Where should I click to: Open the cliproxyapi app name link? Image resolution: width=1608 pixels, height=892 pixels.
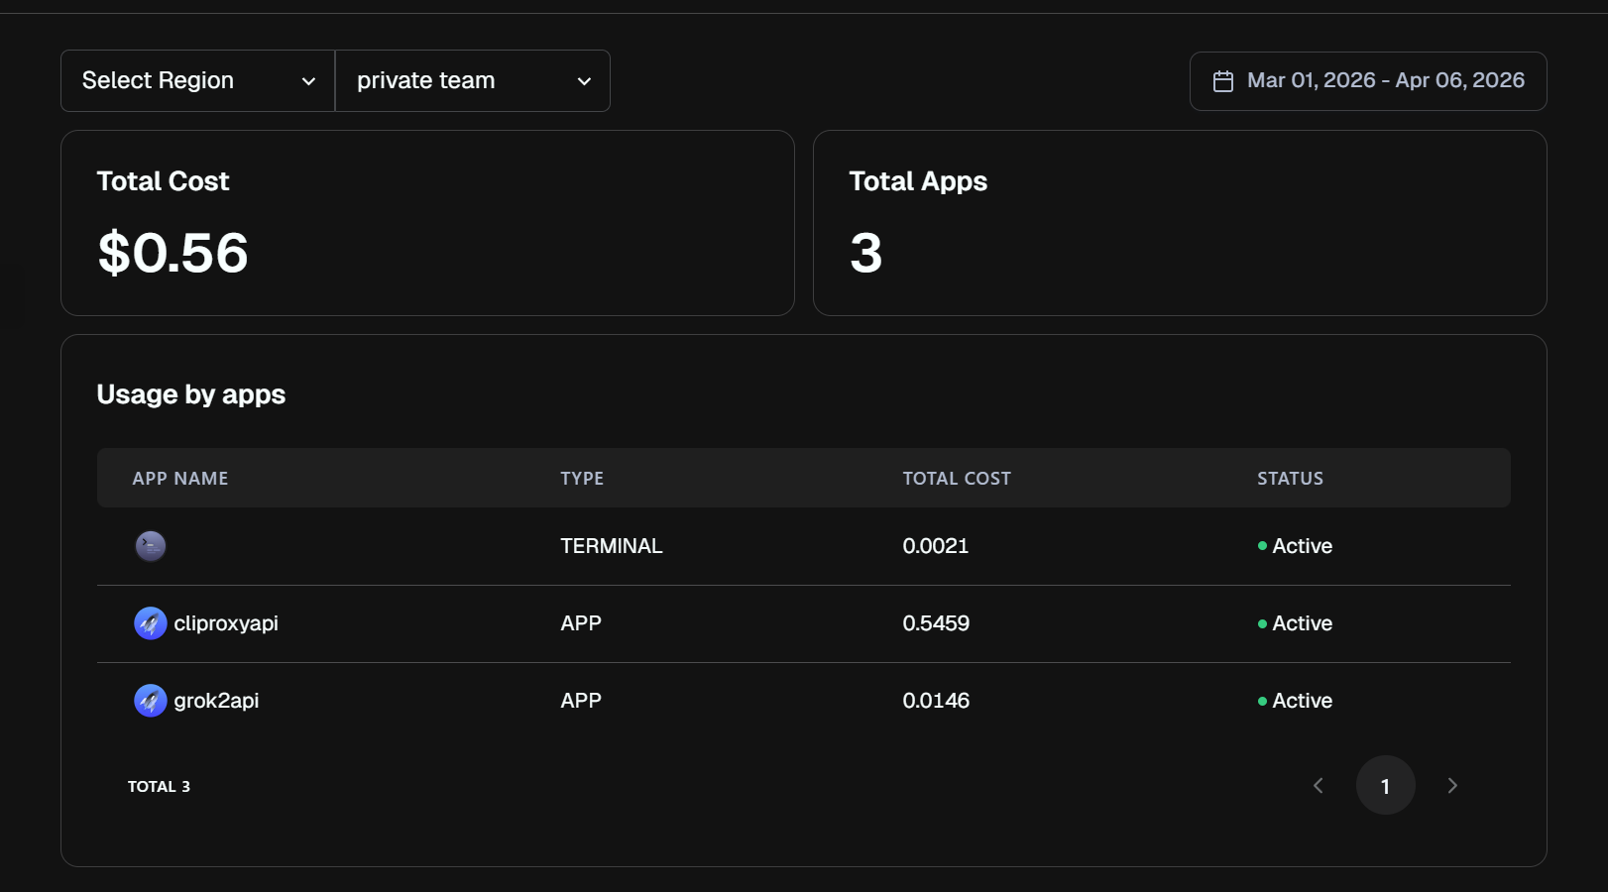[226, 623]
